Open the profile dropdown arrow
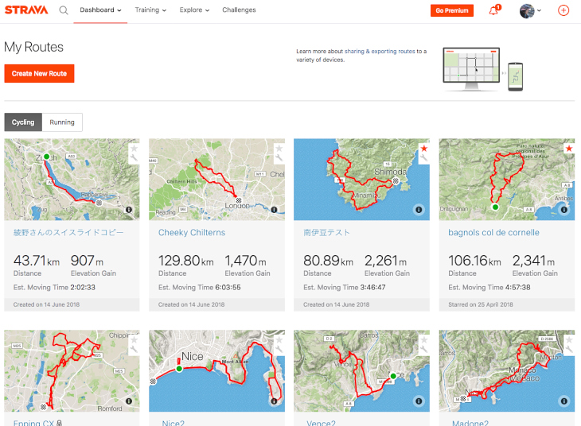 (539, 10)
